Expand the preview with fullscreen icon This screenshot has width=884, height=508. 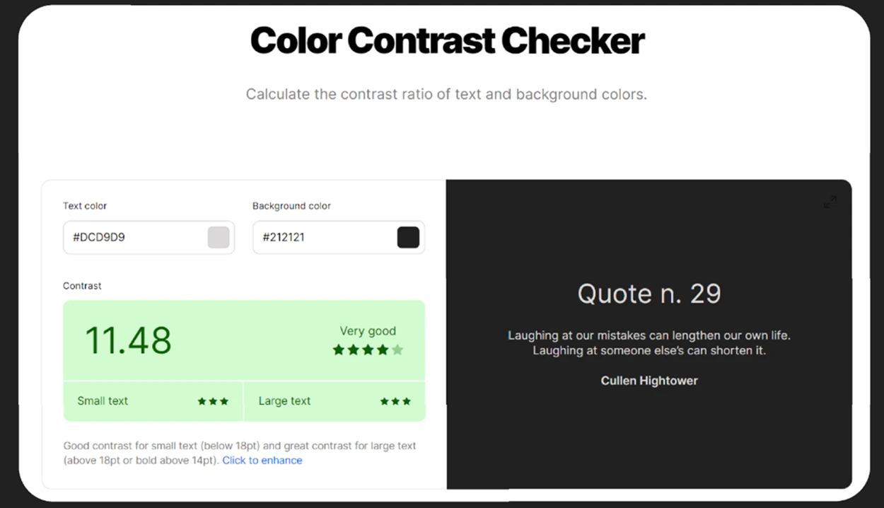(x=830, y=202)
